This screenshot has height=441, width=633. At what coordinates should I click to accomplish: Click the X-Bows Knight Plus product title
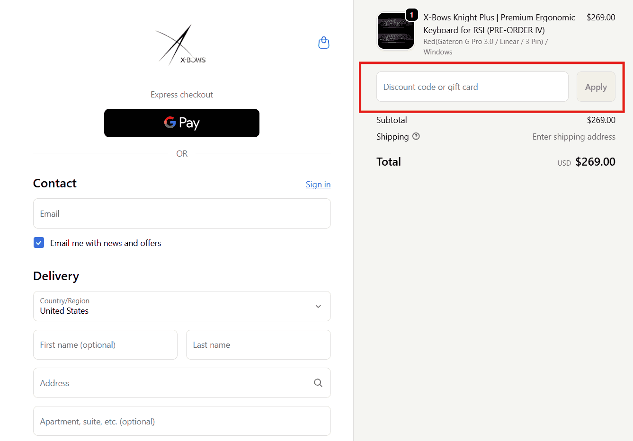pyautogui.click(x=499, y=24)
